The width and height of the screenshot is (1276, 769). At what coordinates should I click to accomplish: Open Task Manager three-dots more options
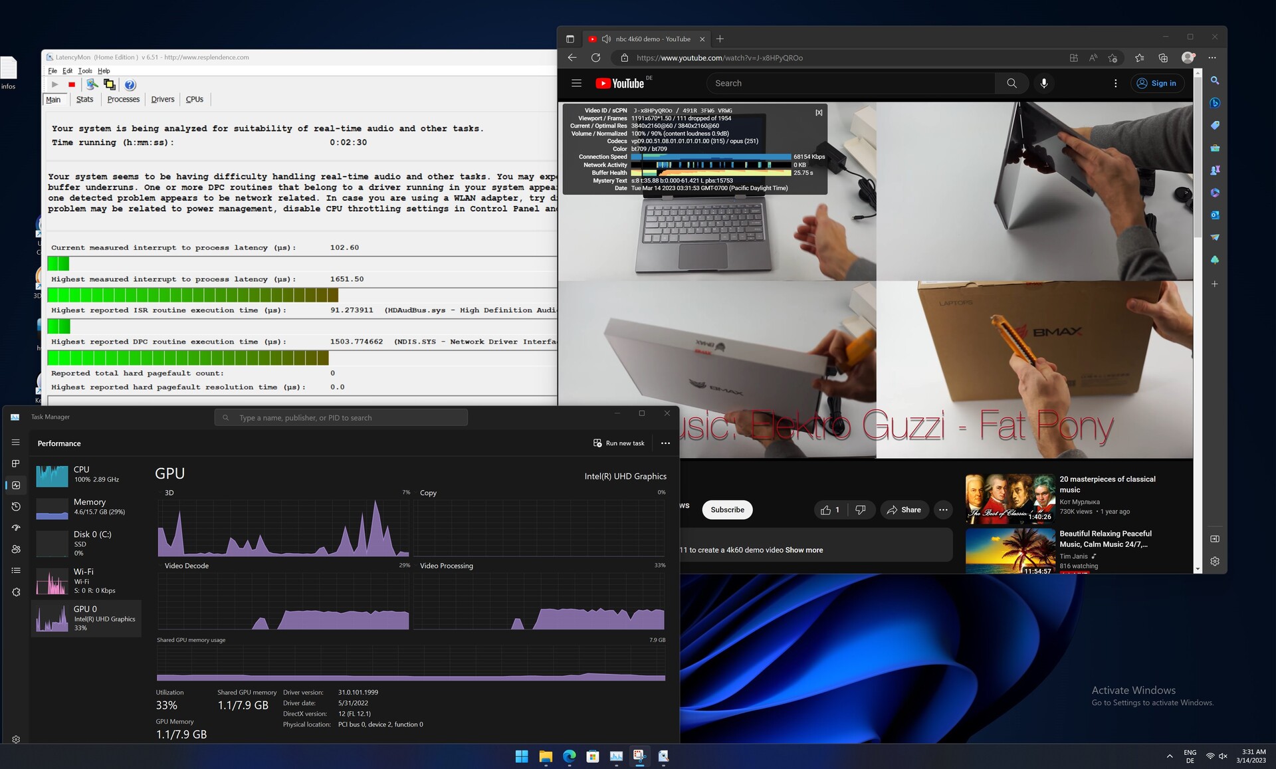point(665,443)
